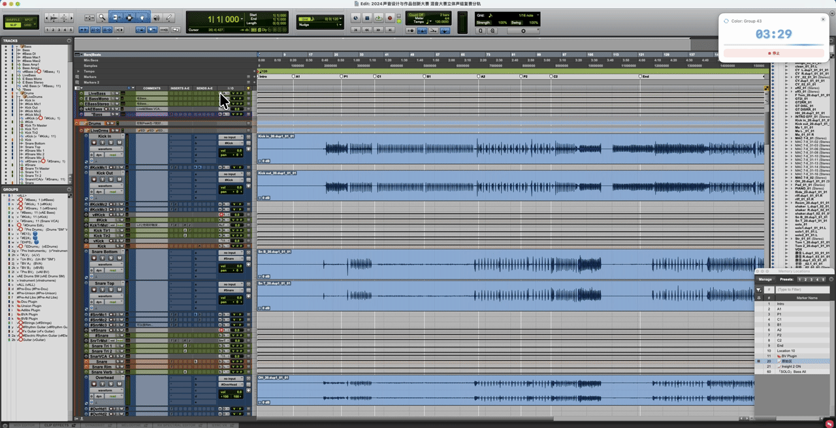The height and width of the screenshot is (428, 836).
Task: Click the metronome click icon
Action: click(422, 31)
